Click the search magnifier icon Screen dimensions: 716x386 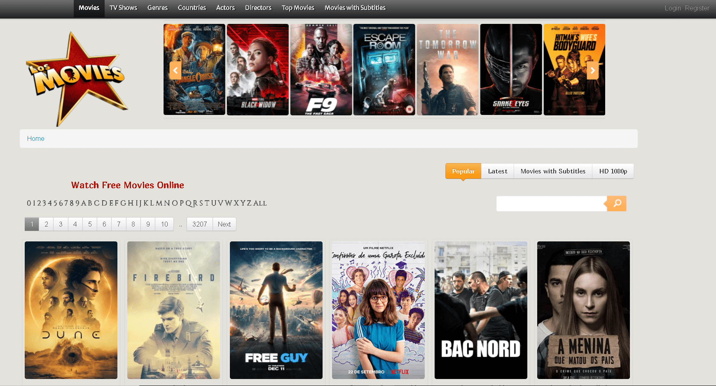[x=616, y=204]
